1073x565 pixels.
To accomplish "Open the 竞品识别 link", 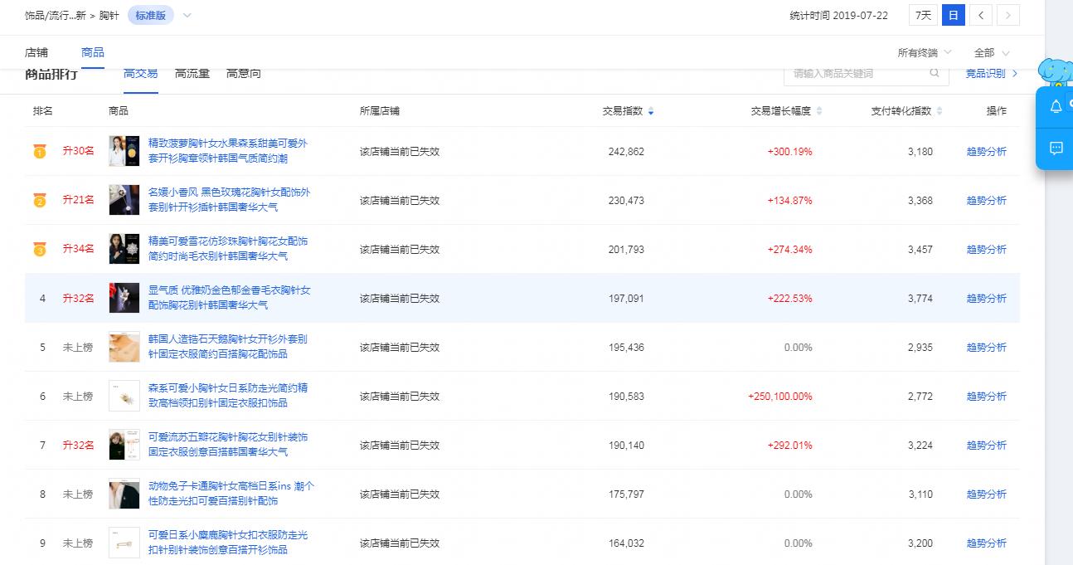I will (984, 74).
